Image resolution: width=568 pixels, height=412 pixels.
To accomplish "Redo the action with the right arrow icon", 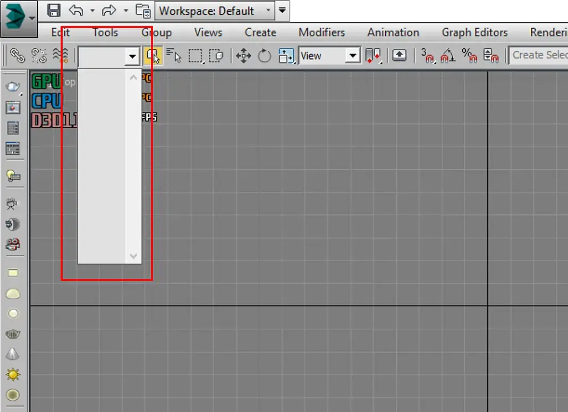I will [109, 11].
